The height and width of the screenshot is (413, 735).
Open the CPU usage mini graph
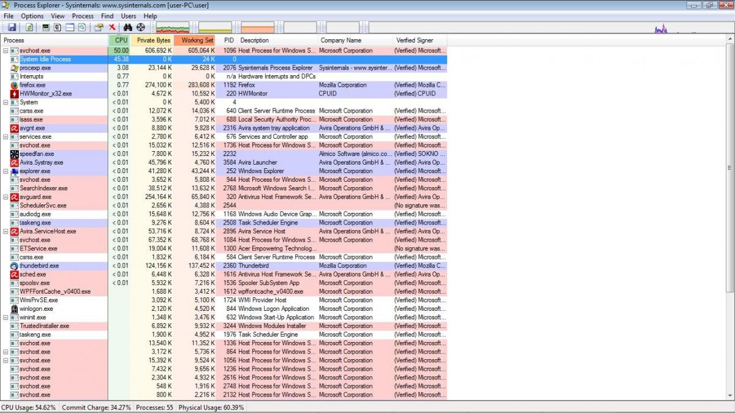pos(173,28)
